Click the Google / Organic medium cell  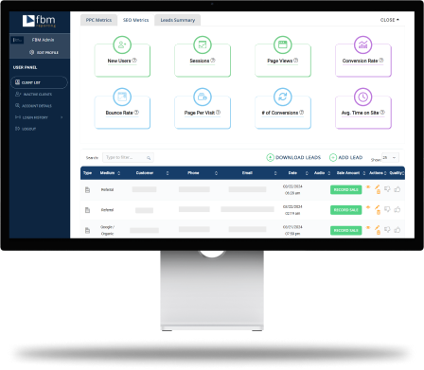coord(107,230)
